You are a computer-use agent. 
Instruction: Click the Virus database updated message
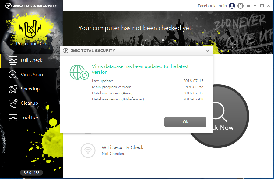point(140,69)
